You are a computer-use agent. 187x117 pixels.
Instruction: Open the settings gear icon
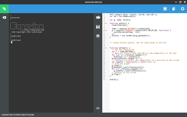pyautogui.click(x=182, y=9)
